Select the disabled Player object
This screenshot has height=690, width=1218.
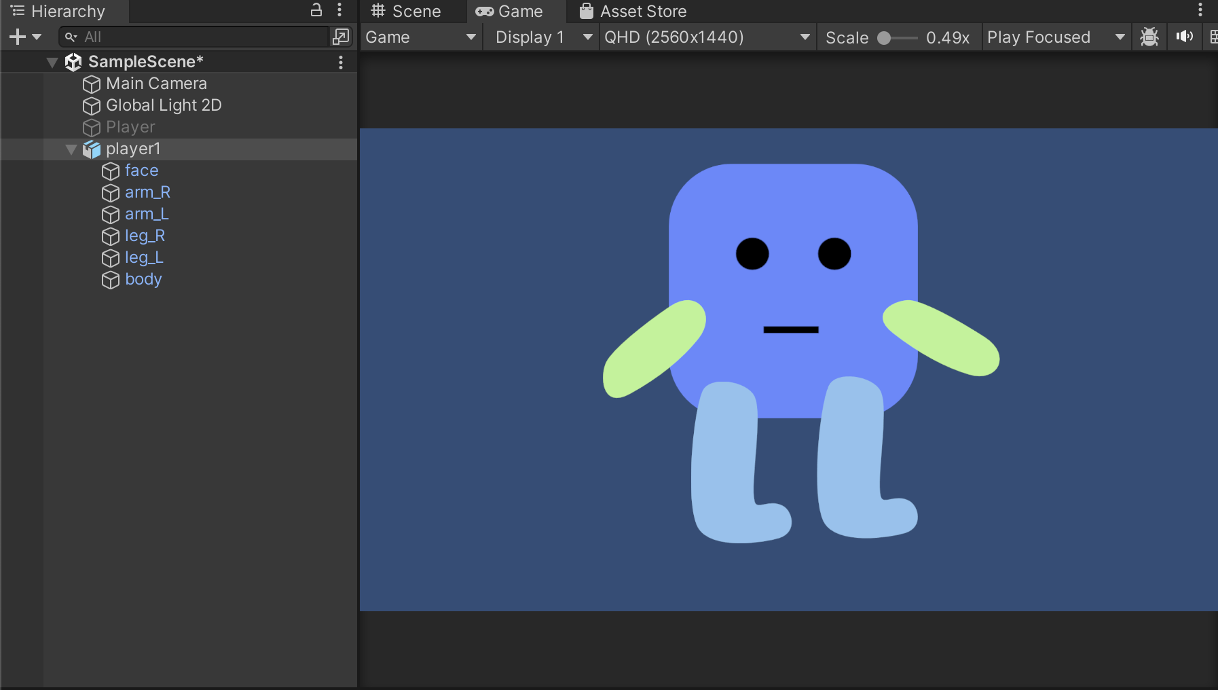(x=130, y=127)
